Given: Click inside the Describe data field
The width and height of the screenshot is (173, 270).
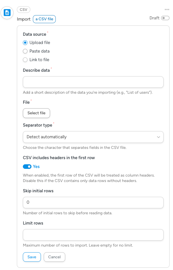Looking at the screenshot, I should [93, 82].
